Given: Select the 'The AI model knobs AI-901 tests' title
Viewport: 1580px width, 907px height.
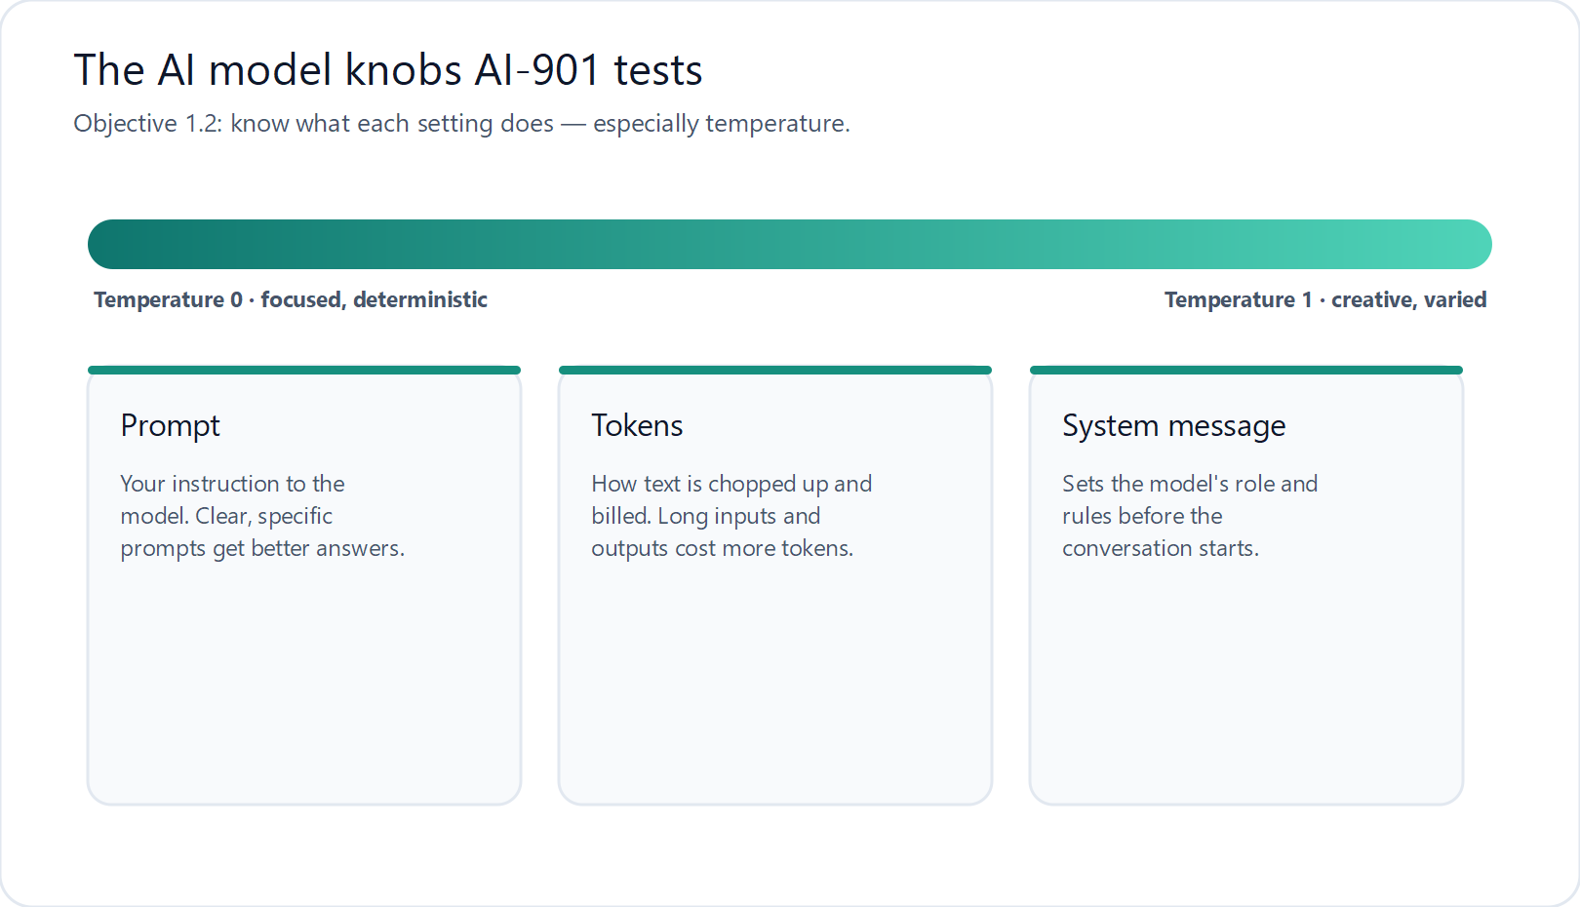Looking at the screenshot, I should pyautogui.click(x=388, y=70).
